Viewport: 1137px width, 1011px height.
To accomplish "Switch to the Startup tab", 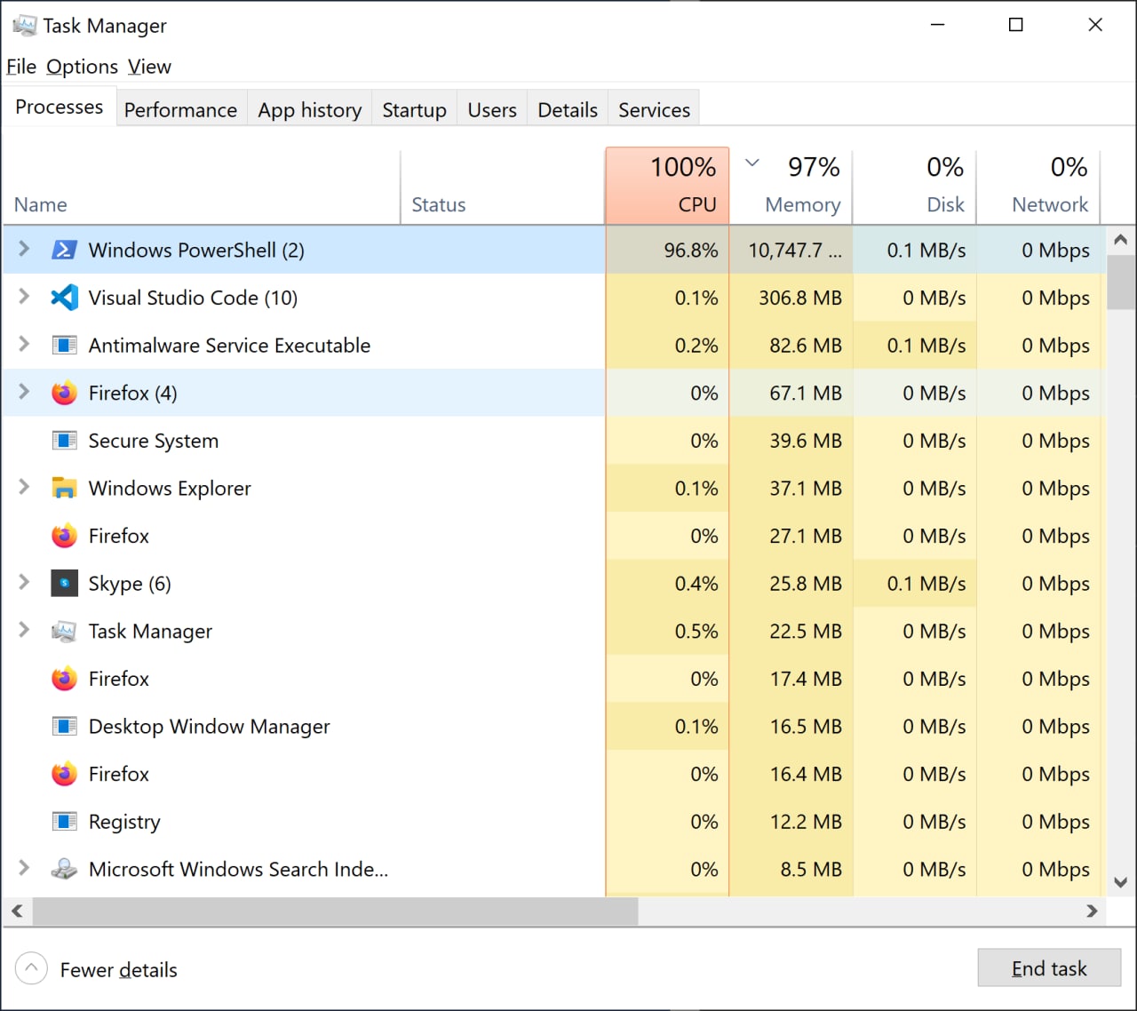I will click(414, 109).
